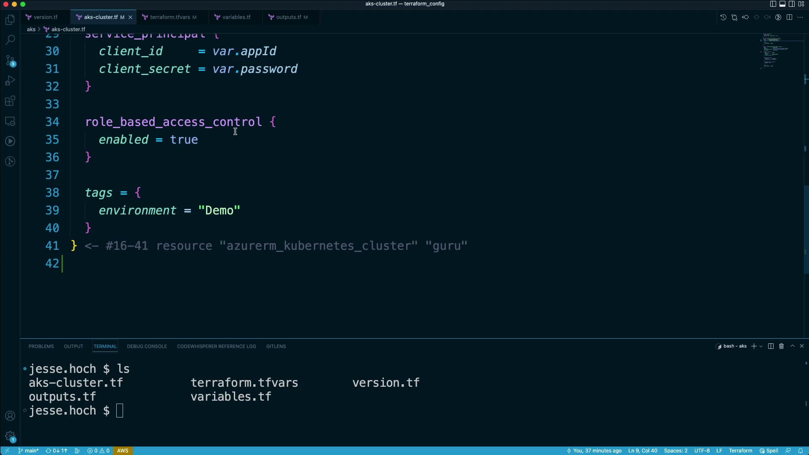
Task: Open the Source Control view
Action: coord(10,60)
